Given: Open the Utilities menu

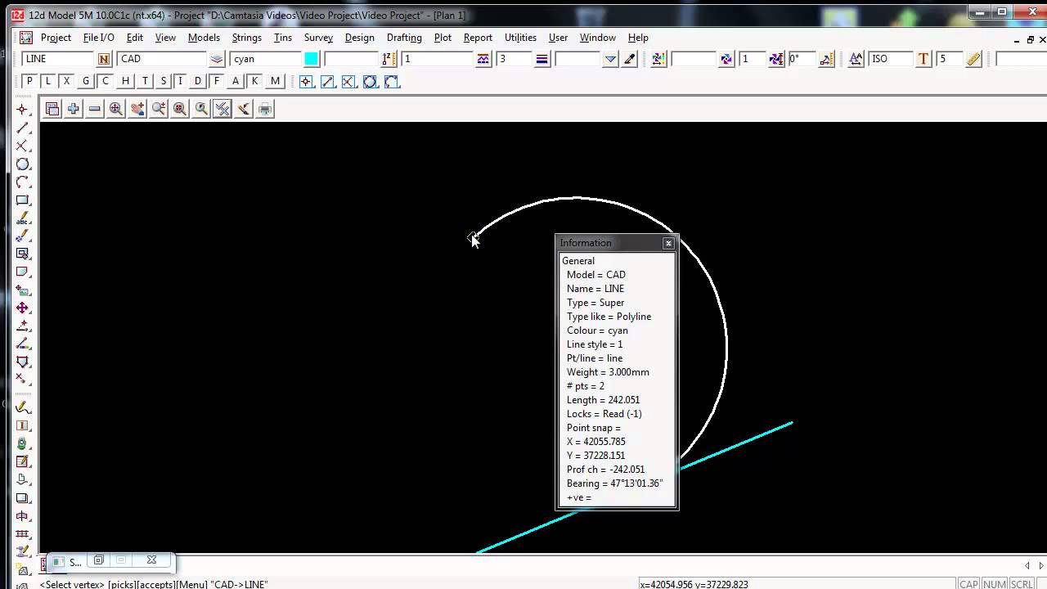Looking at the screenshot, I should tap(520, 38).
